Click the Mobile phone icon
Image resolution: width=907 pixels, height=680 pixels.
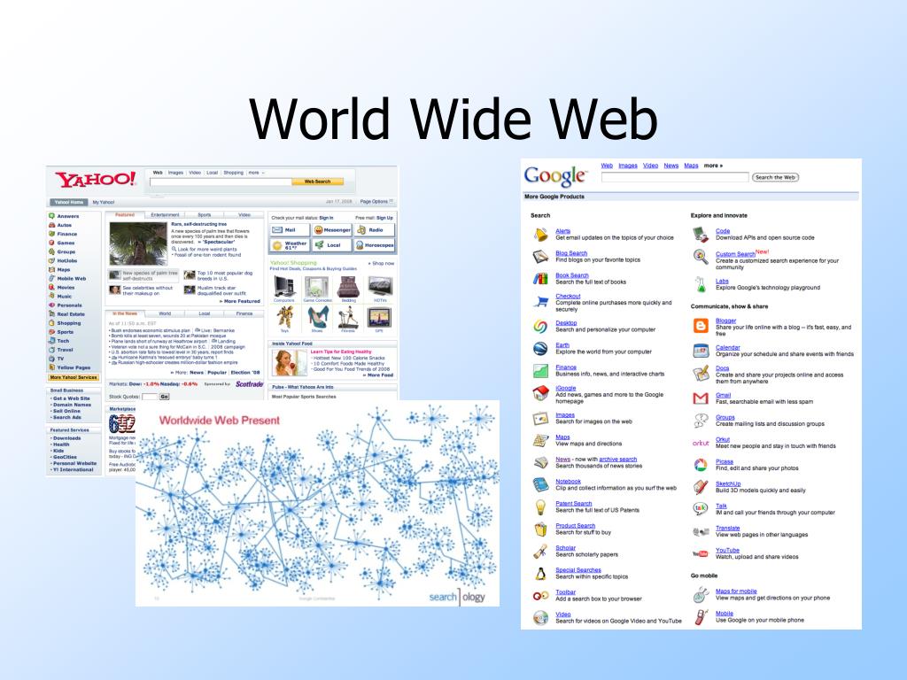[701, 617]
